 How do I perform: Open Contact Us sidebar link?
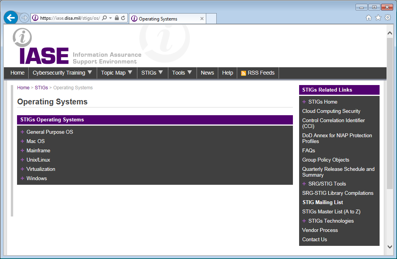315,239
